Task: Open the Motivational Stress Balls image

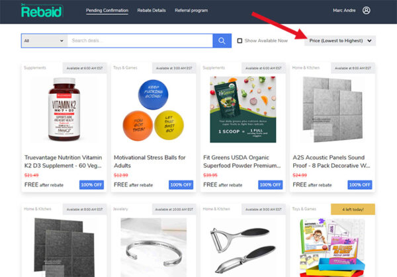Action: pyautogui.click(x=154, y=110)
